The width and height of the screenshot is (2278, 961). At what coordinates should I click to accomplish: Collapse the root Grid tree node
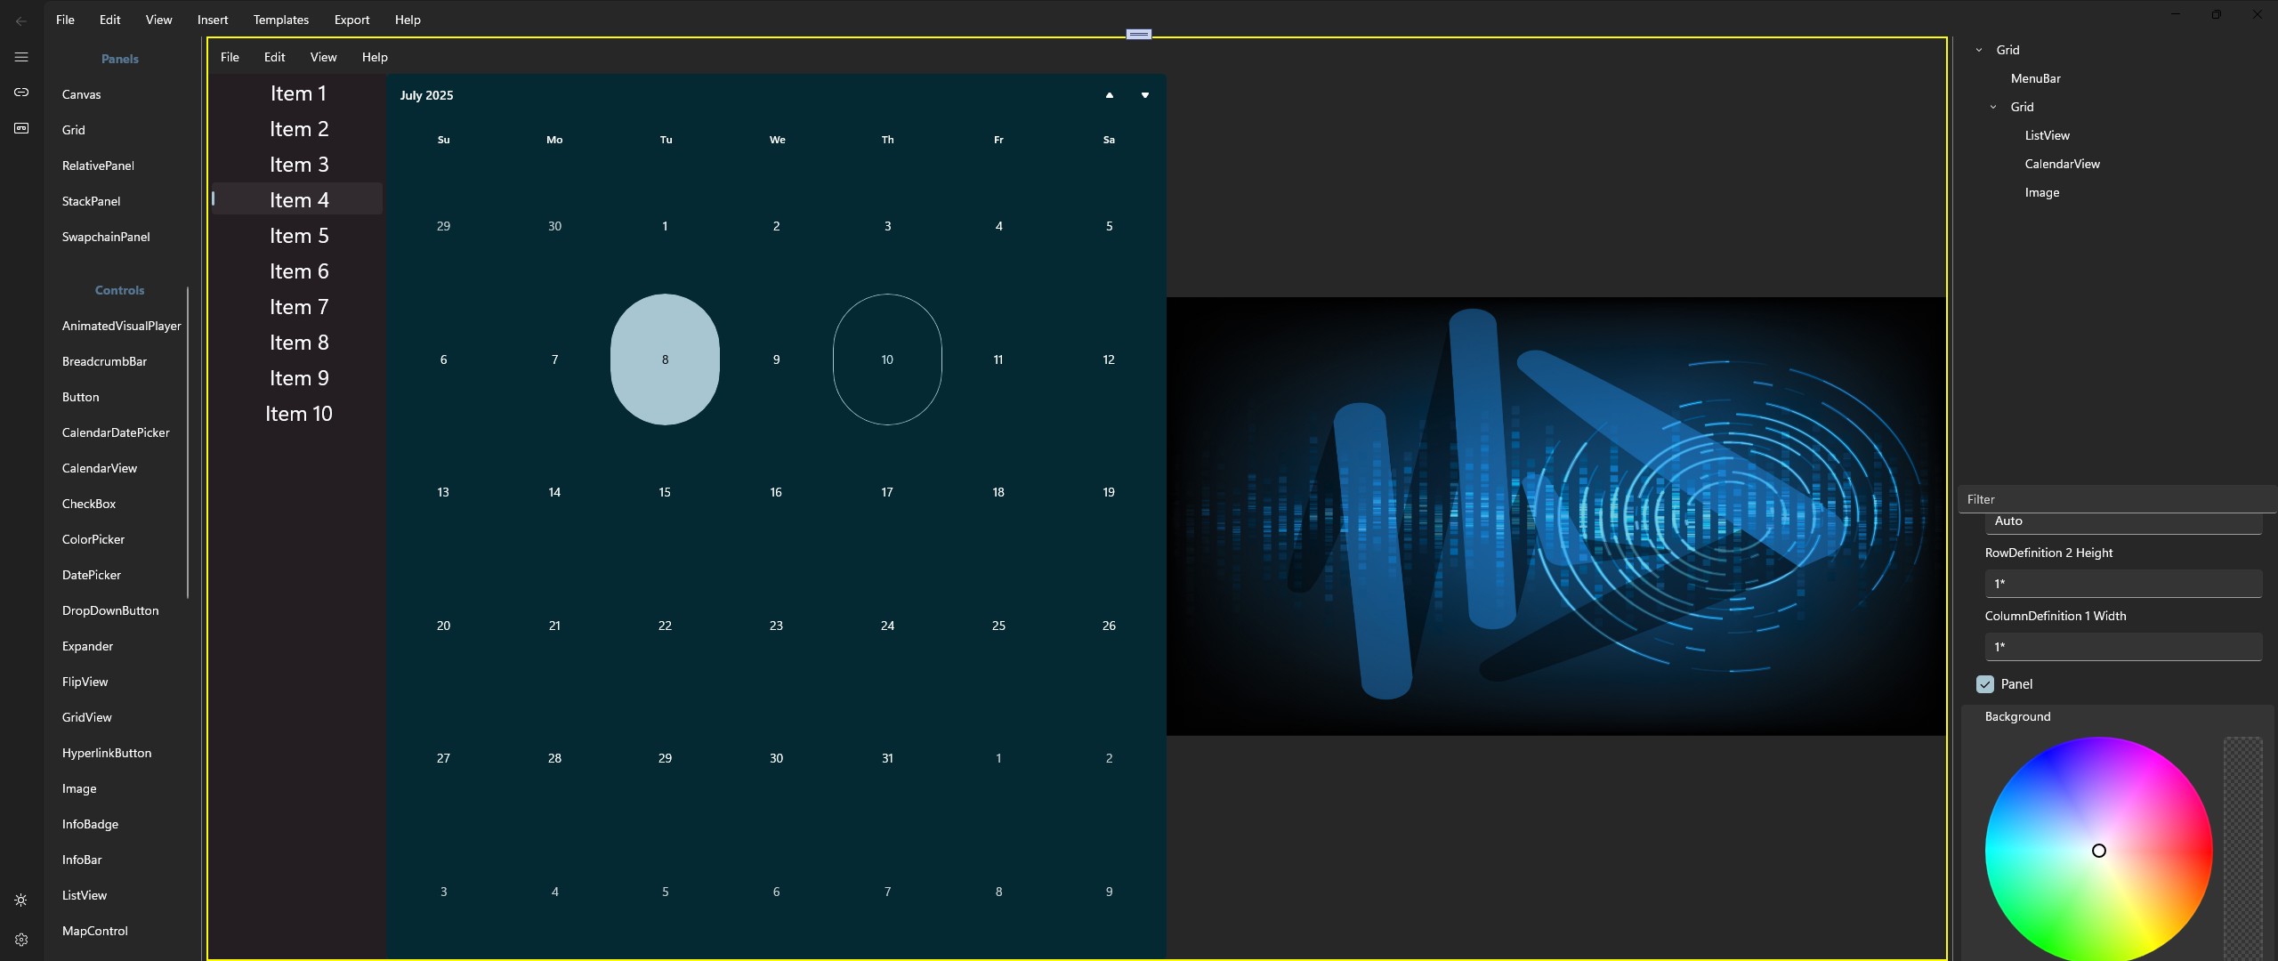[1979, 51]
